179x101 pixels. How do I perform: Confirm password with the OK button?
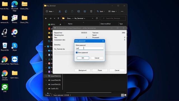pos(83,58)
